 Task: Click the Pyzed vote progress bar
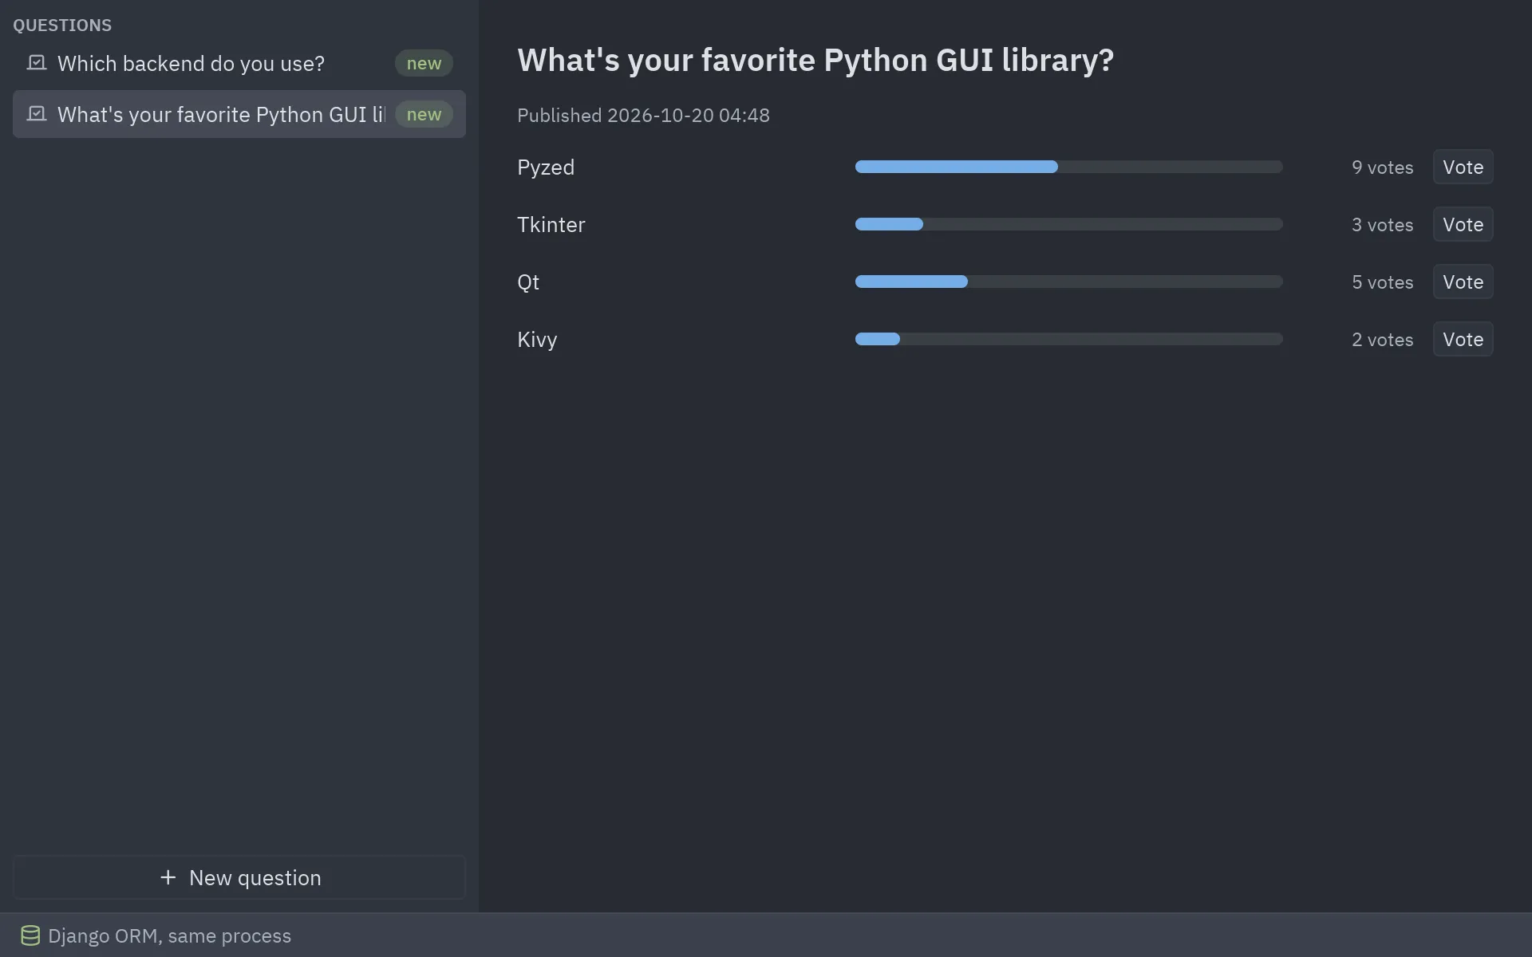(x=1069, y=167)
